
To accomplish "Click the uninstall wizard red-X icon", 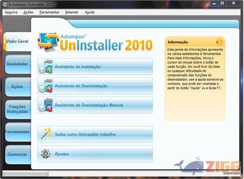I will click(46, 86).
